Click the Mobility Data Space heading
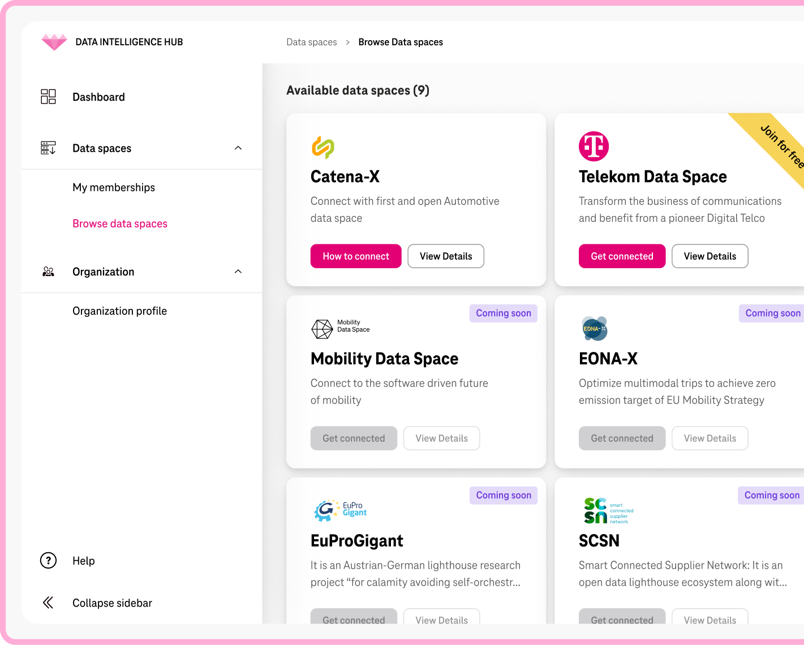This screenshot has height=645, width=804. [385, 359]
